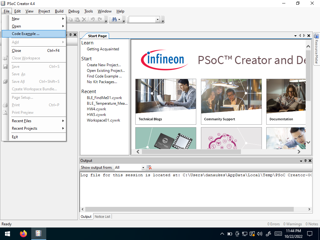Select the Start Page tab

97,36
